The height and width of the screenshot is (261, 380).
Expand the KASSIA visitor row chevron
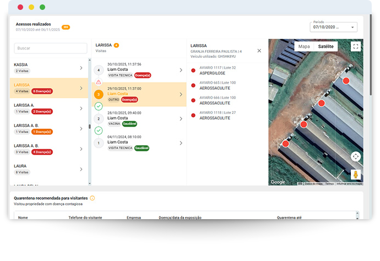81,68
